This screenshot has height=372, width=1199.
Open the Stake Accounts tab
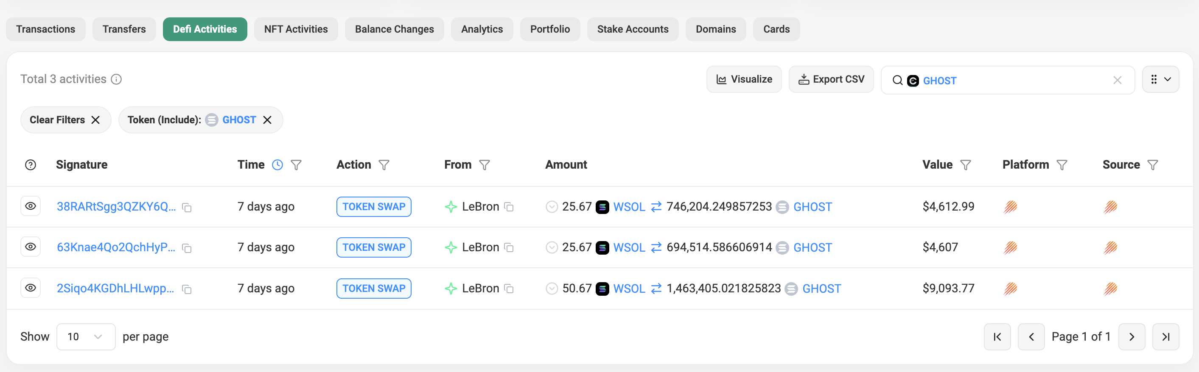pos(632,29)
